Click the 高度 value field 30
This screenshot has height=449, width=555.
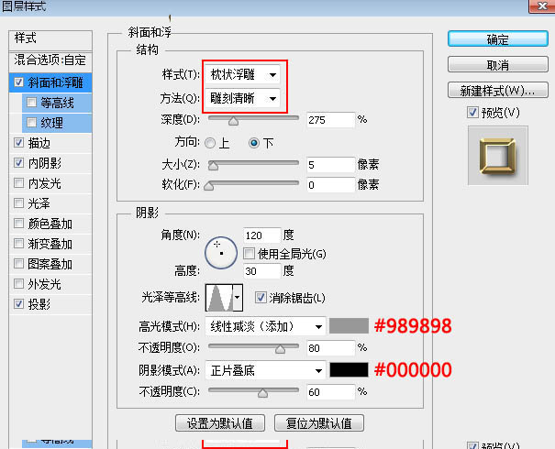[262, 271]
